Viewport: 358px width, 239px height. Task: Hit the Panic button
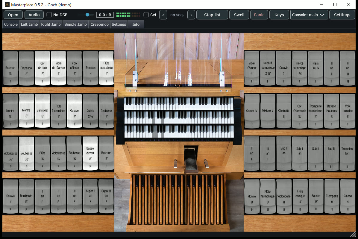point(259,15)
